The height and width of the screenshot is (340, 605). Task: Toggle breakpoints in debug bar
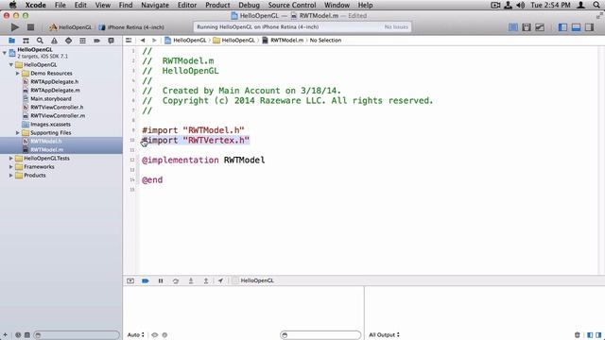tap(146, 280)
